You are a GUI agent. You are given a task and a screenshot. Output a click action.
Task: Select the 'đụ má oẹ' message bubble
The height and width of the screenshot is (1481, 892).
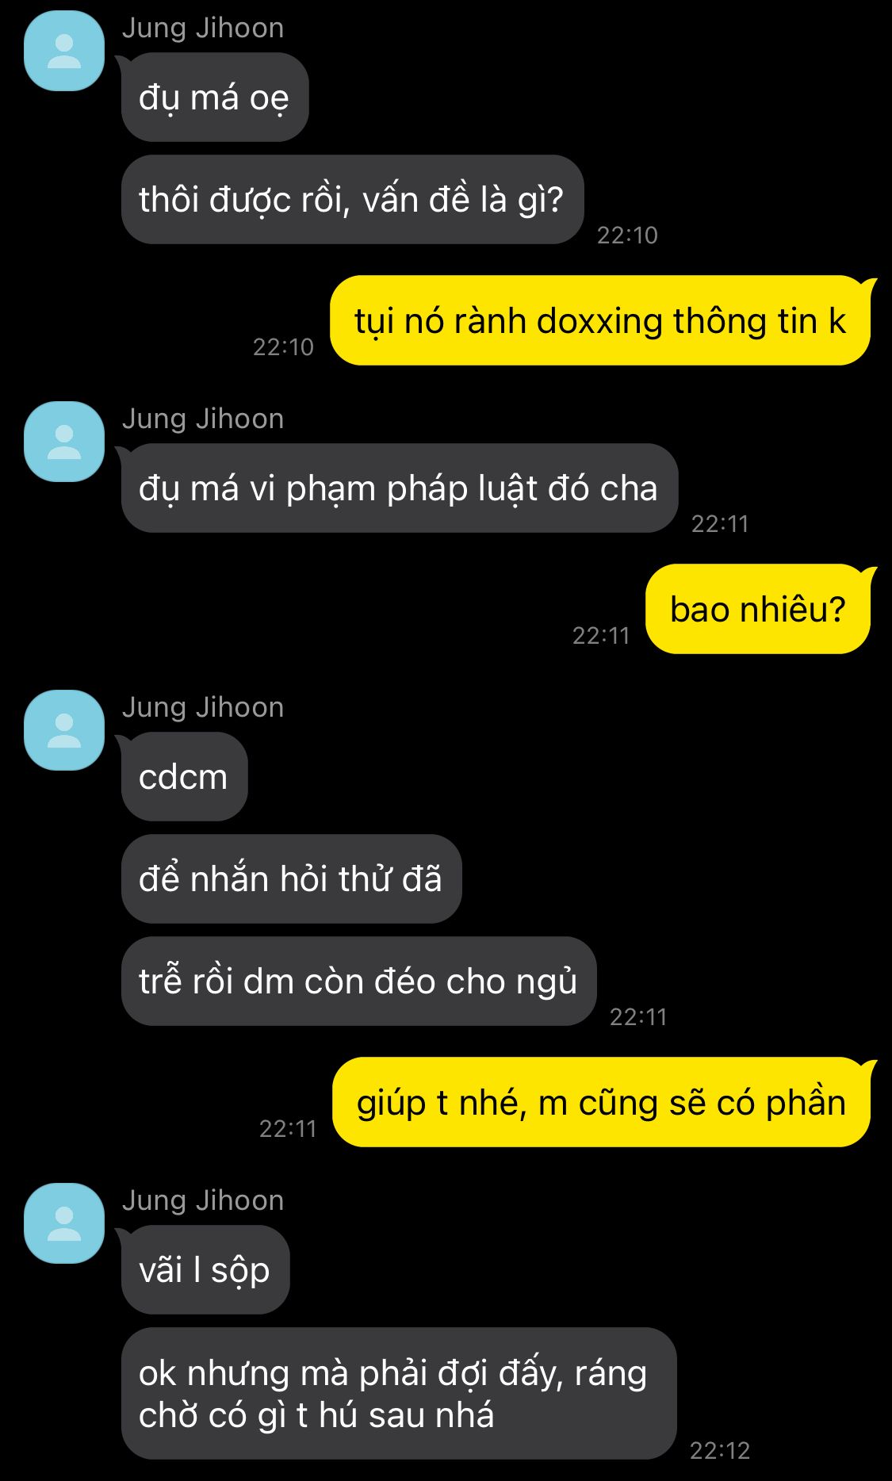pos(214,98)
